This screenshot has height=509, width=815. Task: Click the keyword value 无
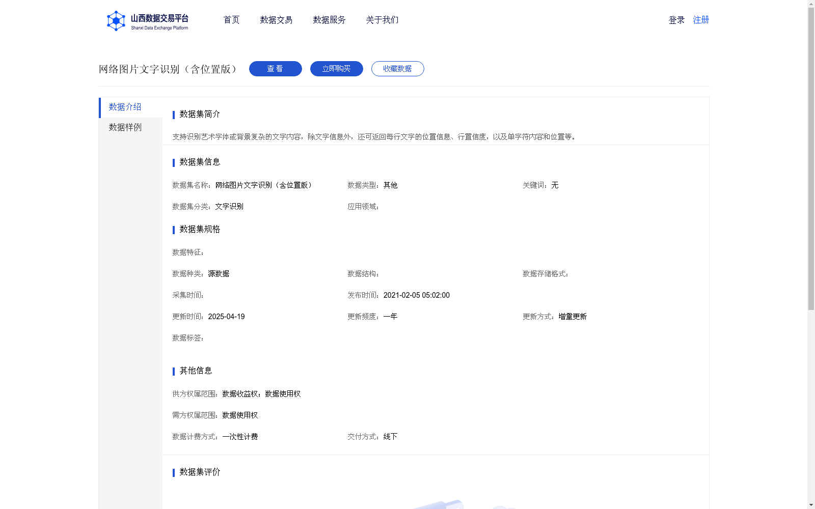tap(555, 185)
